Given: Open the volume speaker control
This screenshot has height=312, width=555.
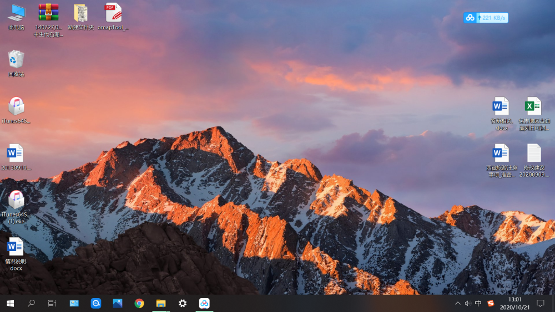Looking at the screenshot, I should tap(467, 303).
